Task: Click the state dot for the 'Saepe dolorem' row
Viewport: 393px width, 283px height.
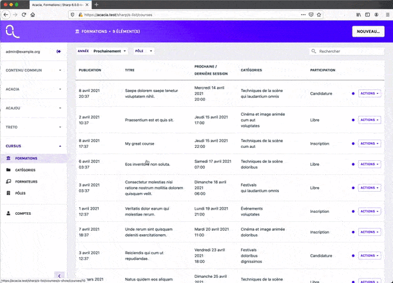Action: [x=353, y=93]
